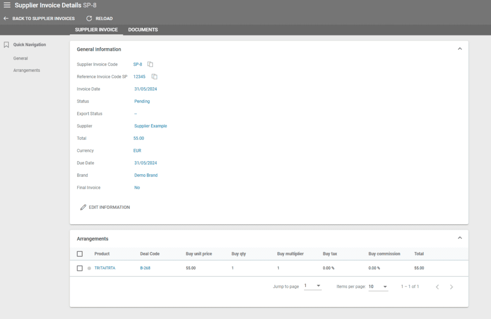491x319 pixels.
Task: Open the TRITAITRTA product link
Action: (105, 268)
